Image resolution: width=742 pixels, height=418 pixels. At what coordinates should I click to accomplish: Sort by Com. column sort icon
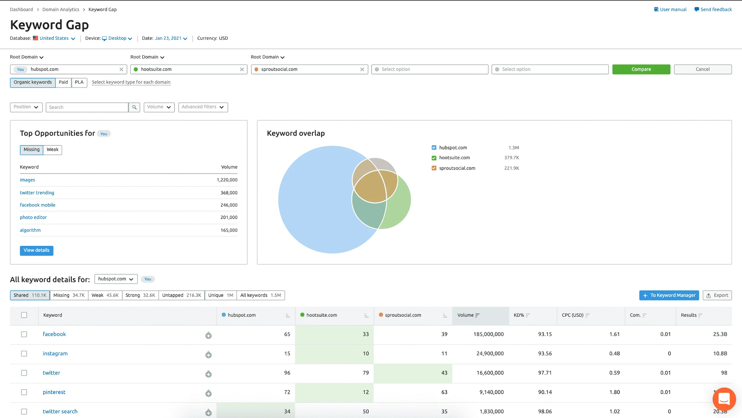[644, 315]
